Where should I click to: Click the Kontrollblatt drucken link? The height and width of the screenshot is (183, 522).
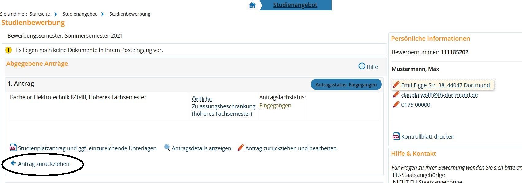pyautogui.click(x=427, y=137)
